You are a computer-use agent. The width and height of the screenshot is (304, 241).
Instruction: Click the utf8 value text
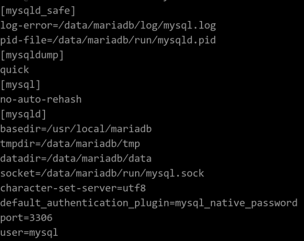[134, 188]
